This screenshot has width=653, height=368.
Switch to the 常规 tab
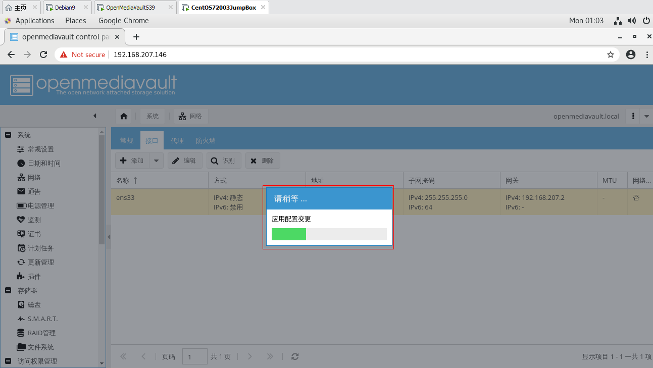(127, 141)
